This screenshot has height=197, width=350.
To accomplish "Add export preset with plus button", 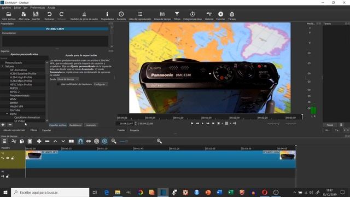I will (3, 125).
